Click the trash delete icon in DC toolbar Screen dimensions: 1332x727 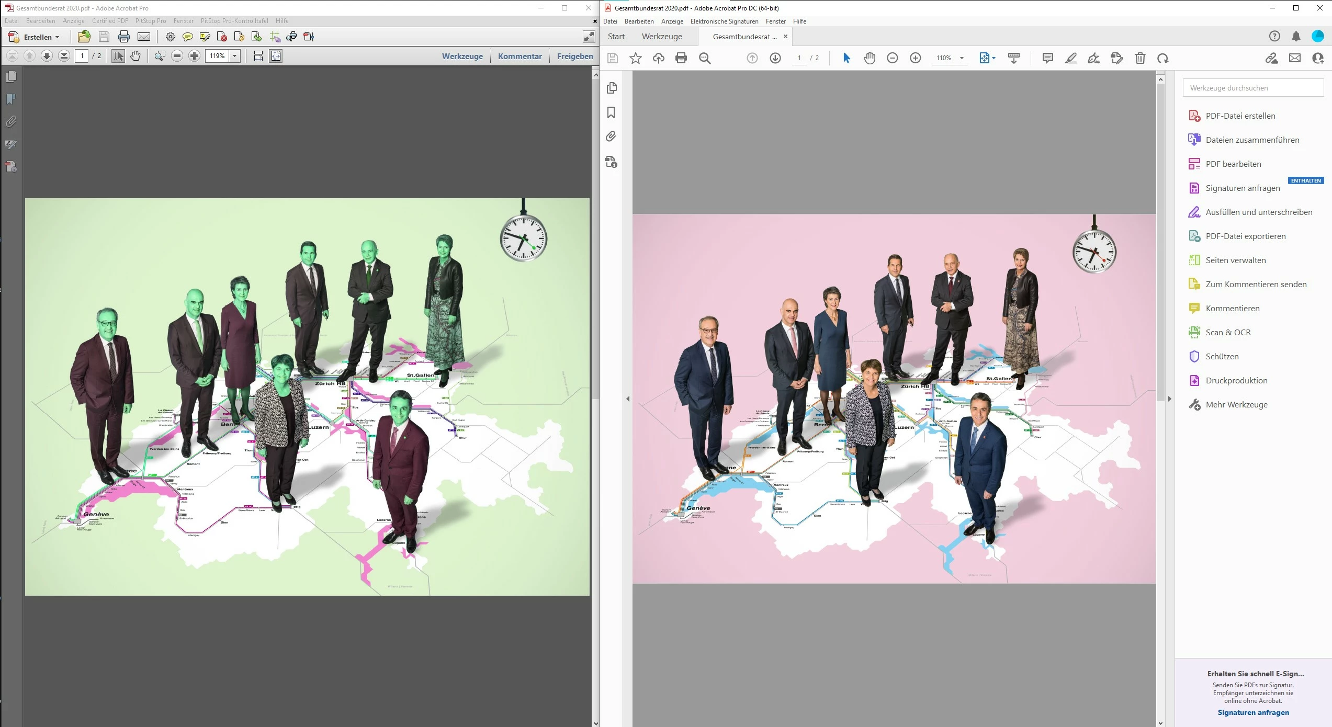[x=1140, y=58]
